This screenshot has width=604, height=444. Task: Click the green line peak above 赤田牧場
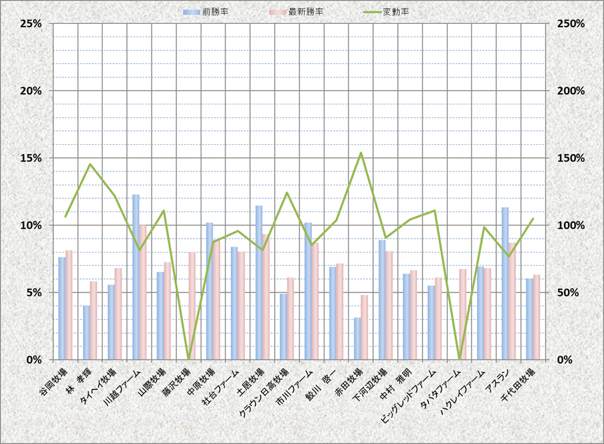(361, 153)
